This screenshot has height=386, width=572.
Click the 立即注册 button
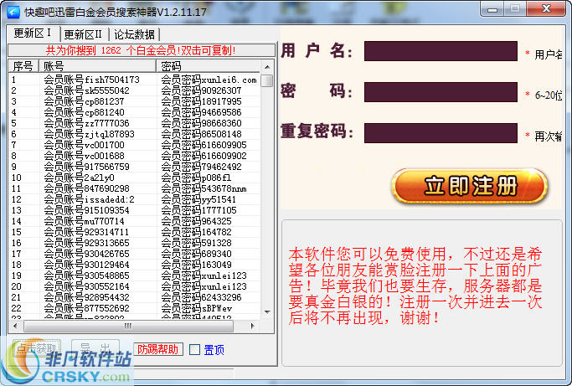point(470,186)
